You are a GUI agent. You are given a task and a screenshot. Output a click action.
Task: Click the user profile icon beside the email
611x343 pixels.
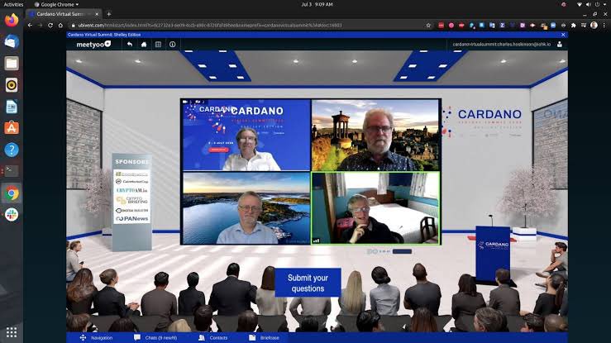coord(560,45)
